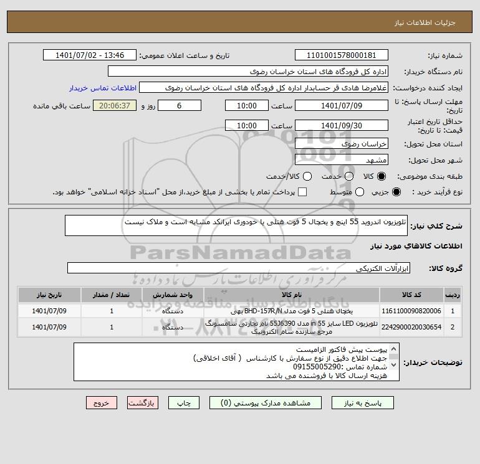Click the need date cell in row 2
This screenshot has height=464, width=480.
coord(49,327)
